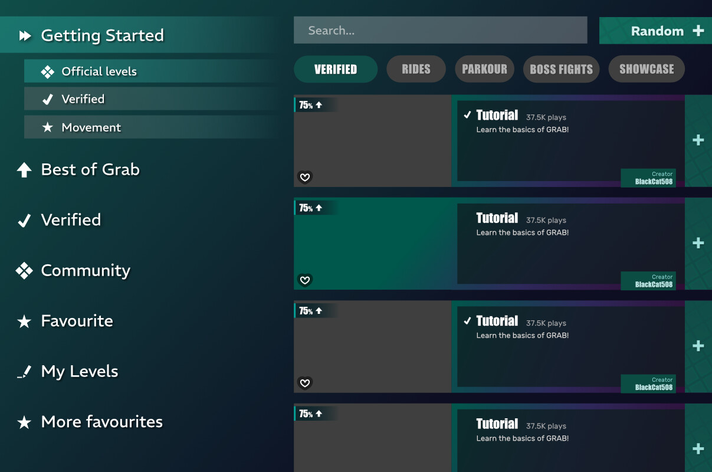Click the Best of Grab arrow icon
Screen dimensions: 712x472
coord(24,170)
